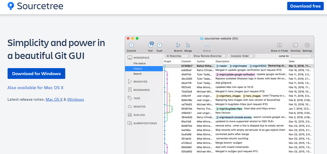Open the Terminal toolbar icon
This screenshot has height=154, width=327.
point(296,45)
